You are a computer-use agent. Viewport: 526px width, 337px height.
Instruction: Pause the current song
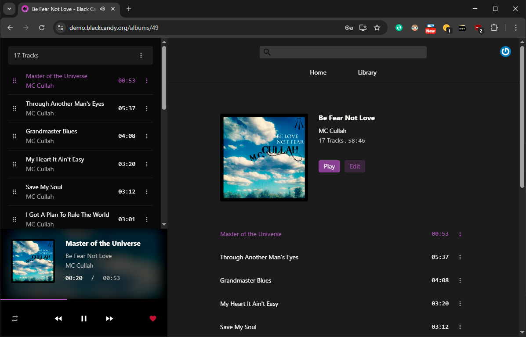point(84,319)
